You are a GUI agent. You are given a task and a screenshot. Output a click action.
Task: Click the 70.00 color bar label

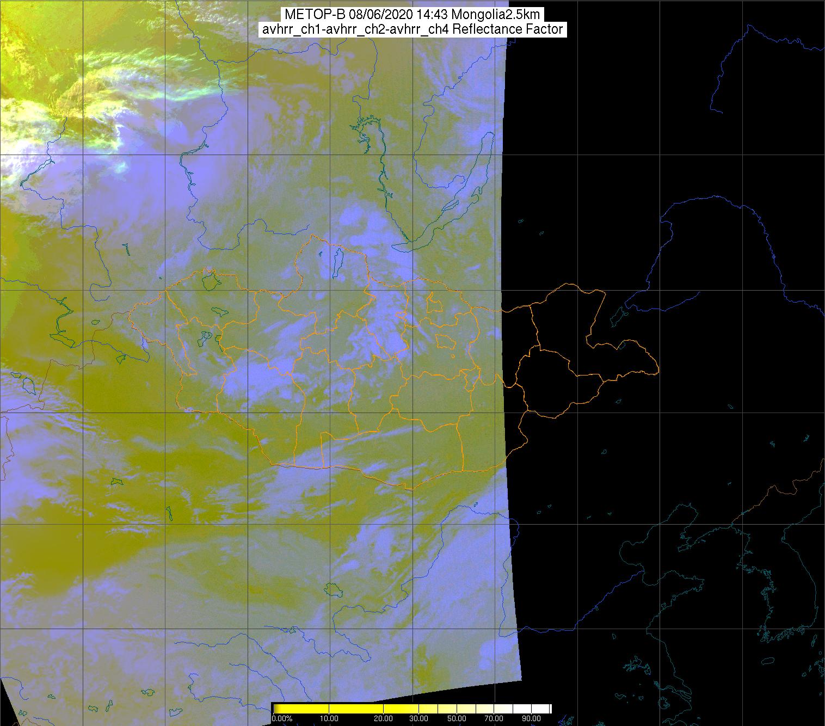494,718
